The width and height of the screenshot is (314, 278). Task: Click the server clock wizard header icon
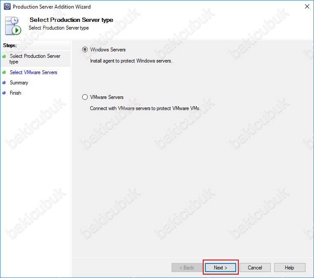(13, 26)
